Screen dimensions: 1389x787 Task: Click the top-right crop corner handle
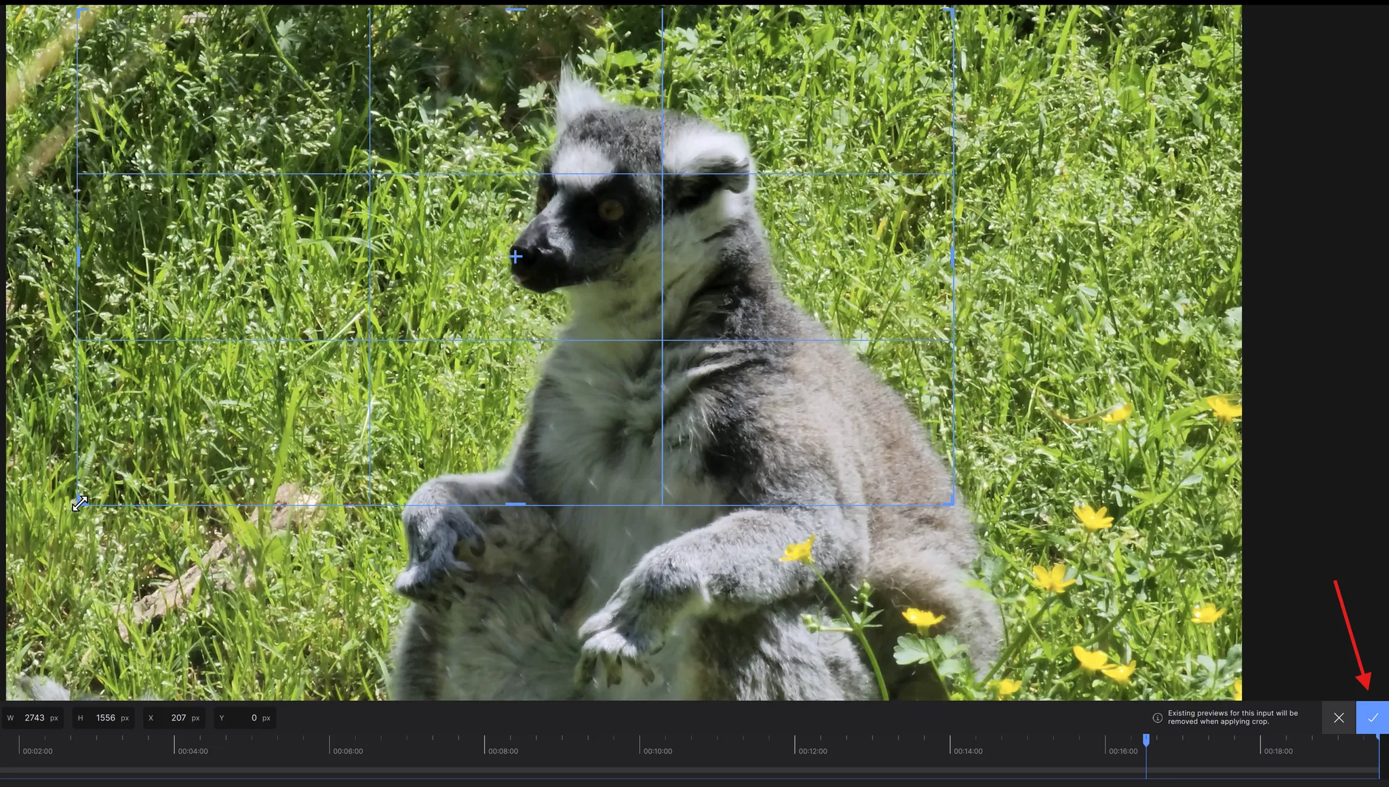(x=952, y=12)
